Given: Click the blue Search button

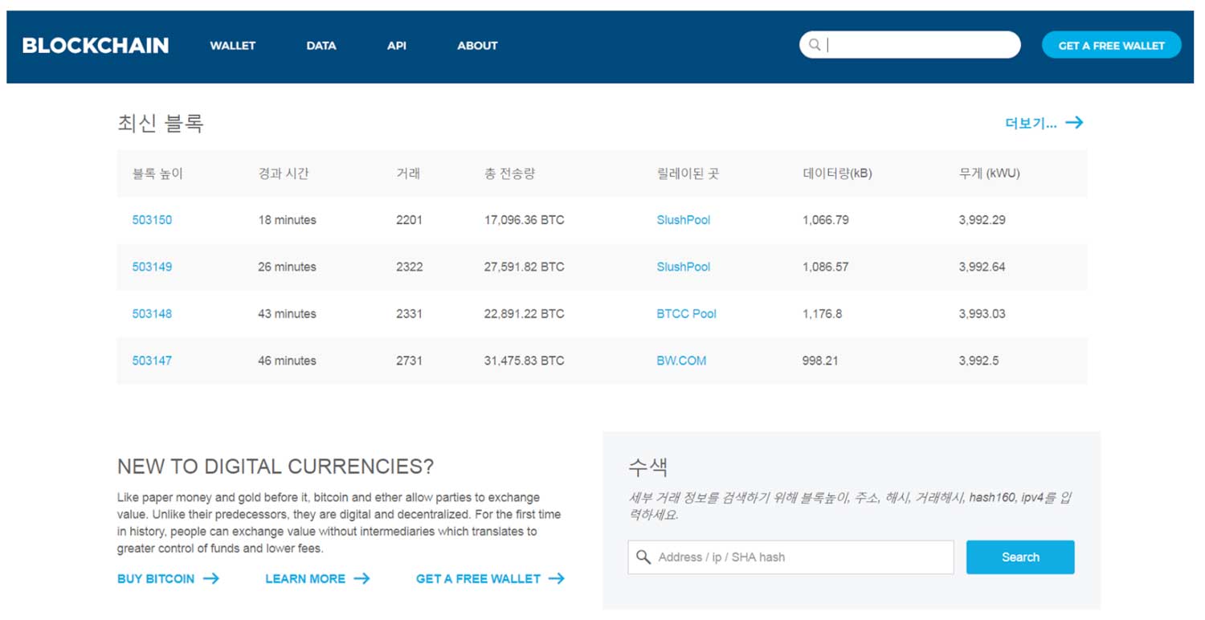Looking at the screenshot, I should (x=1020, y=557).
